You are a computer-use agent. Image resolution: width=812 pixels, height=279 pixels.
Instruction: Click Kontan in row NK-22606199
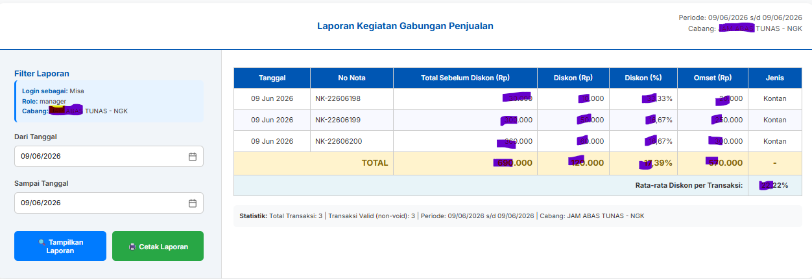coord(774,120)
